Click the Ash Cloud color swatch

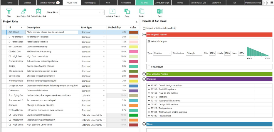[134, 32]
